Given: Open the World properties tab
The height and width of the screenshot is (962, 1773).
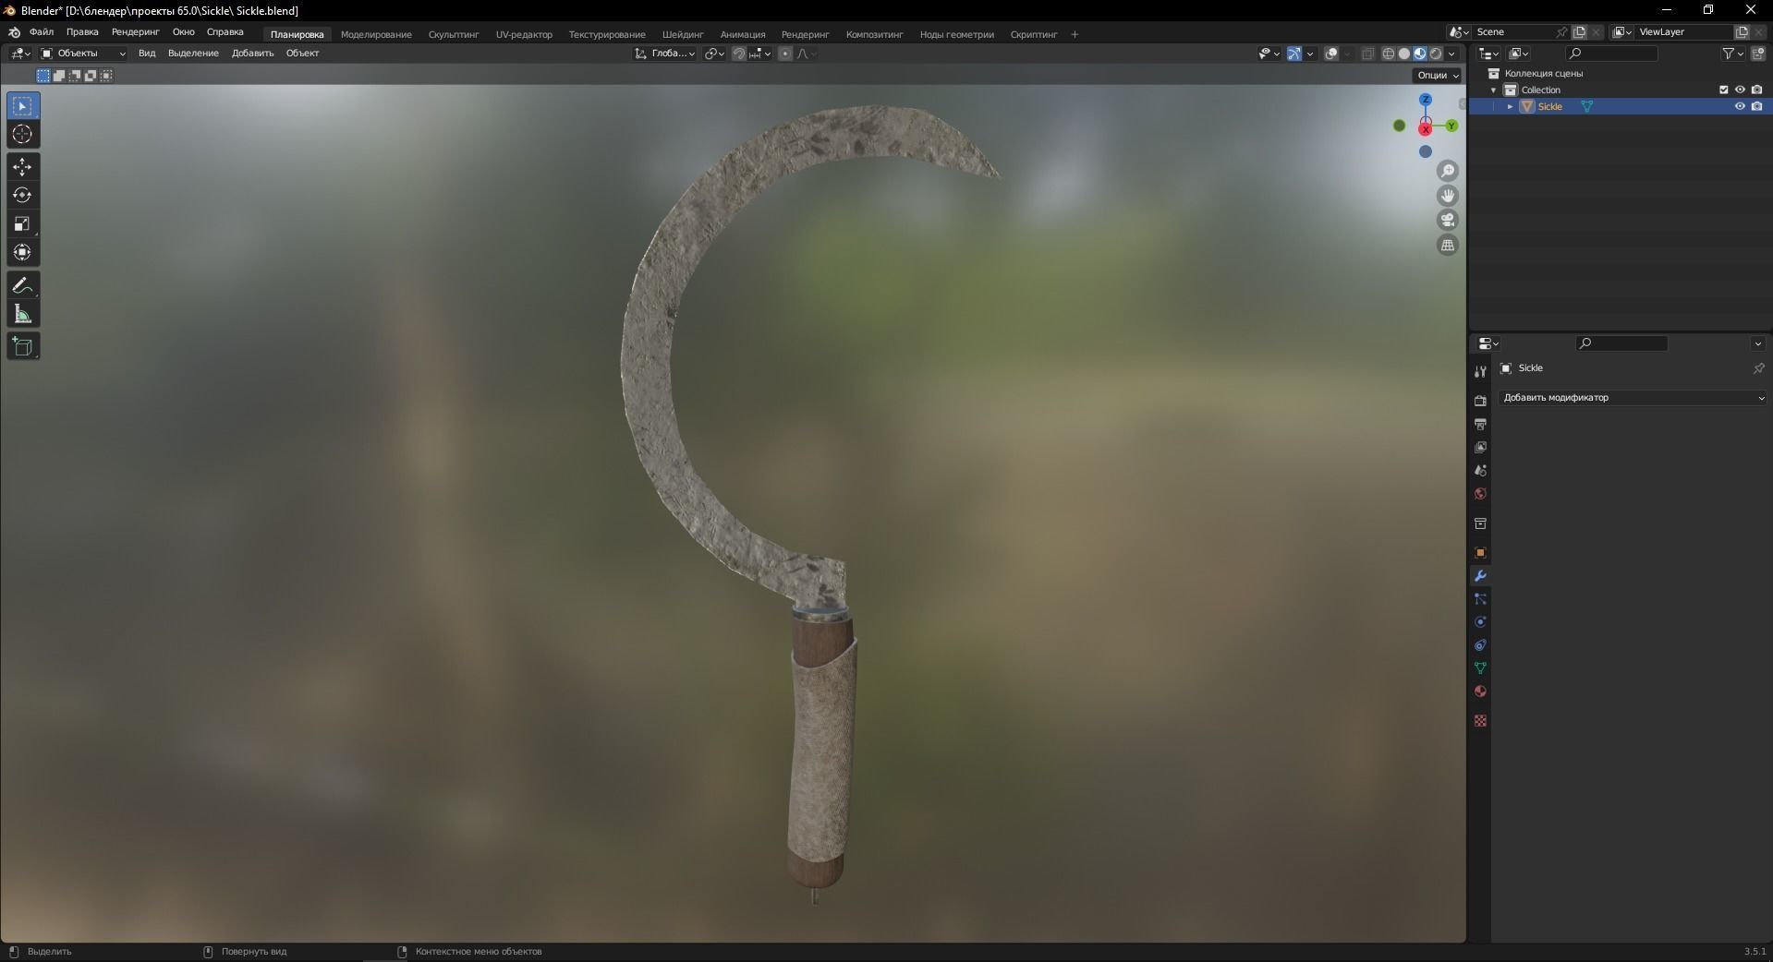Looking at the screenshot, I should point(1480,494).
